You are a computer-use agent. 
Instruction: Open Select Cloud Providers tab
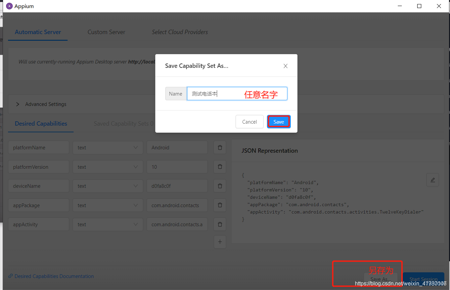pos(180,32)
